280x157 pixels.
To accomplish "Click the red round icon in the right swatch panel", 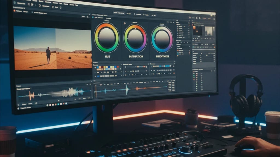I will (174, 73).
